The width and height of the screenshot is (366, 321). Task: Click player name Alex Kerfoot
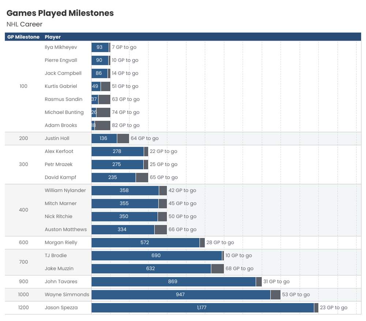(59, 151)
